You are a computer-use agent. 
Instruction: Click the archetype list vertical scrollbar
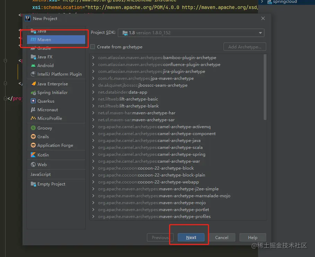pos(265,87)
